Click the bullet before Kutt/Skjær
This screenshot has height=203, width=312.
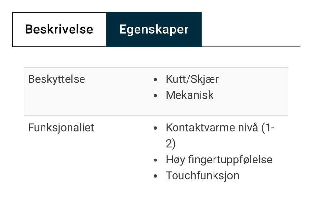coord(156,80)
